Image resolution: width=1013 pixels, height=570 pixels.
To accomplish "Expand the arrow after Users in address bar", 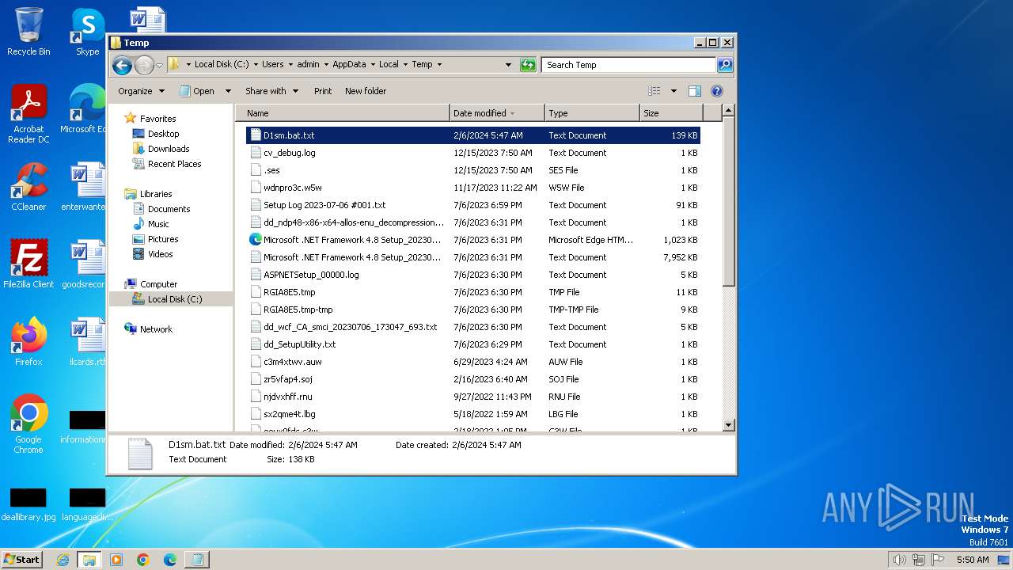I will pyautogui.click(x=290, y=65).
